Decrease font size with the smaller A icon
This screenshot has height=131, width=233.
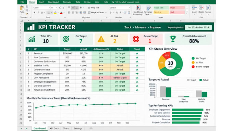pyautogui.click(x=63, y=8)
